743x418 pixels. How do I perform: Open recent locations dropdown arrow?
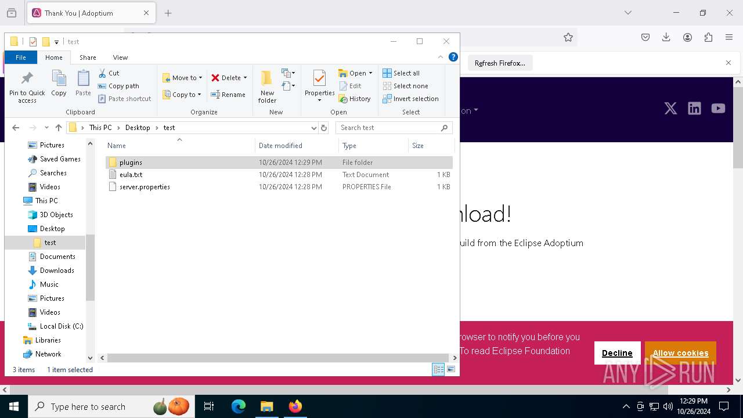46,128
